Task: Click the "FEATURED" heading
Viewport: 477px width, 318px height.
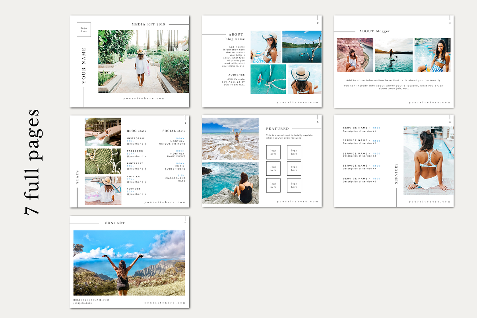Action: (x=277, y=129)
